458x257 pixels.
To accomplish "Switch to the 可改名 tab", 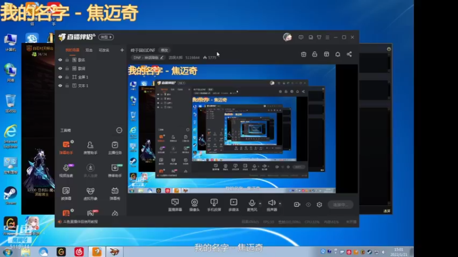I will click(104, 50).
